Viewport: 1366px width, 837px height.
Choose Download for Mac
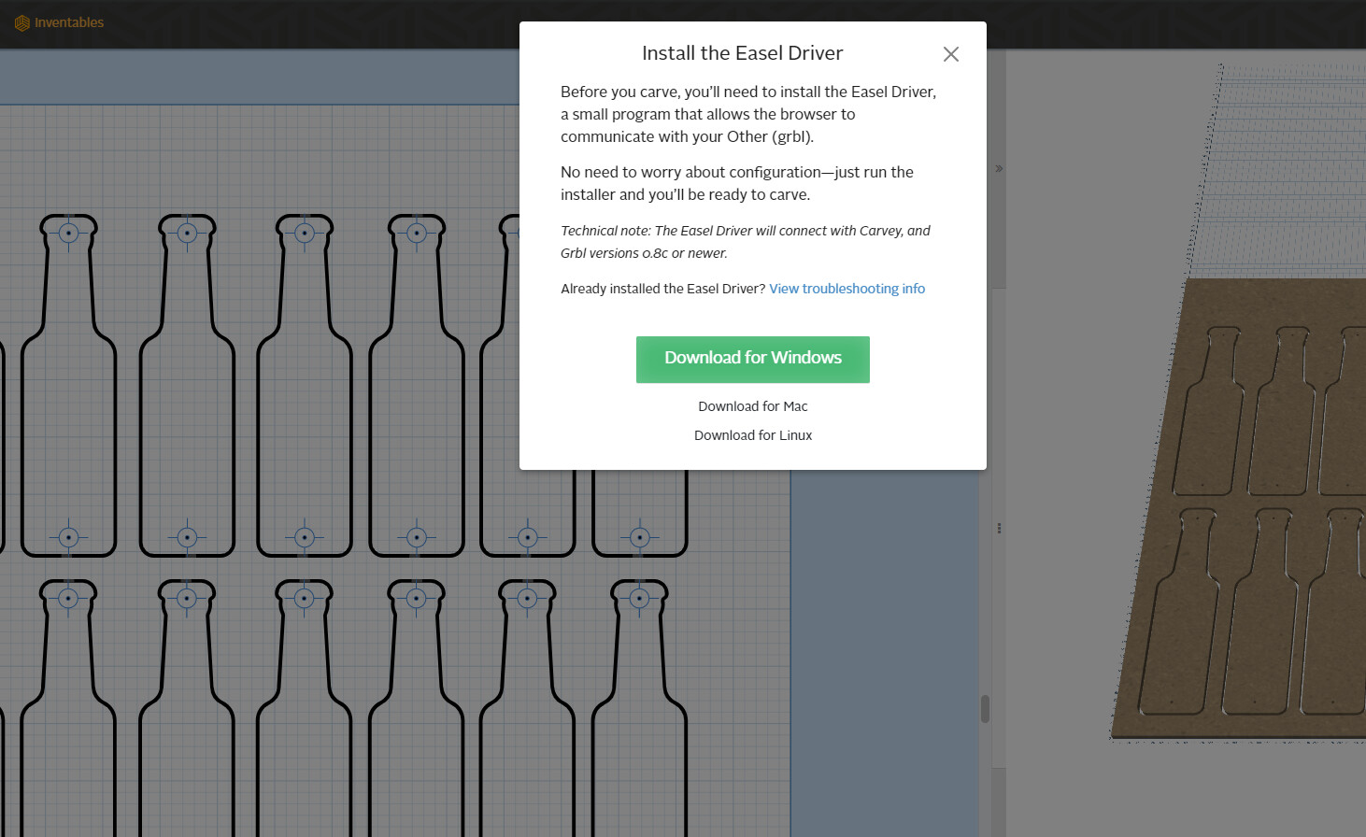point(752,405)
